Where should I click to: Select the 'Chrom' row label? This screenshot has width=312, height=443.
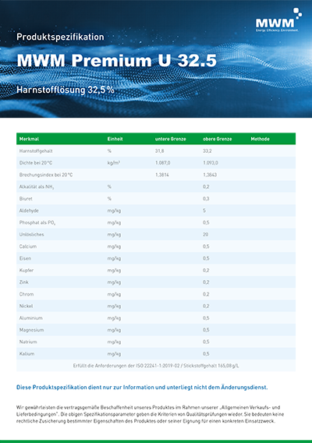click(27, 294)
